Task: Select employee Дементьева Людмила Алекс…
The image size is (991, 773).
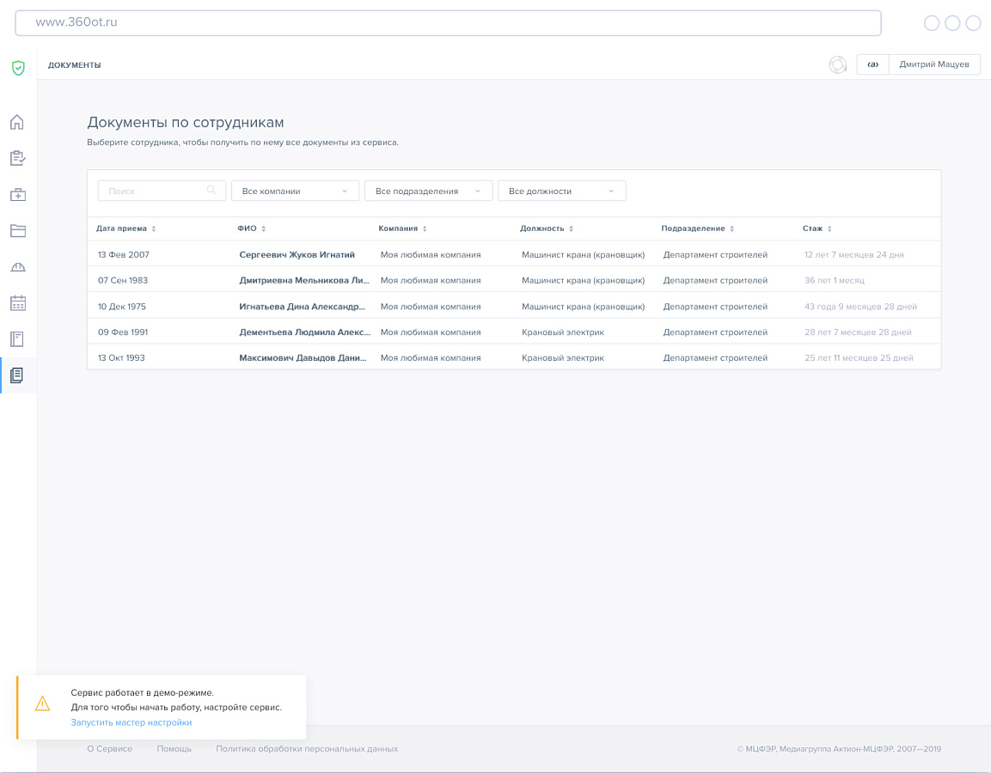Action: (x=304, y=332)
